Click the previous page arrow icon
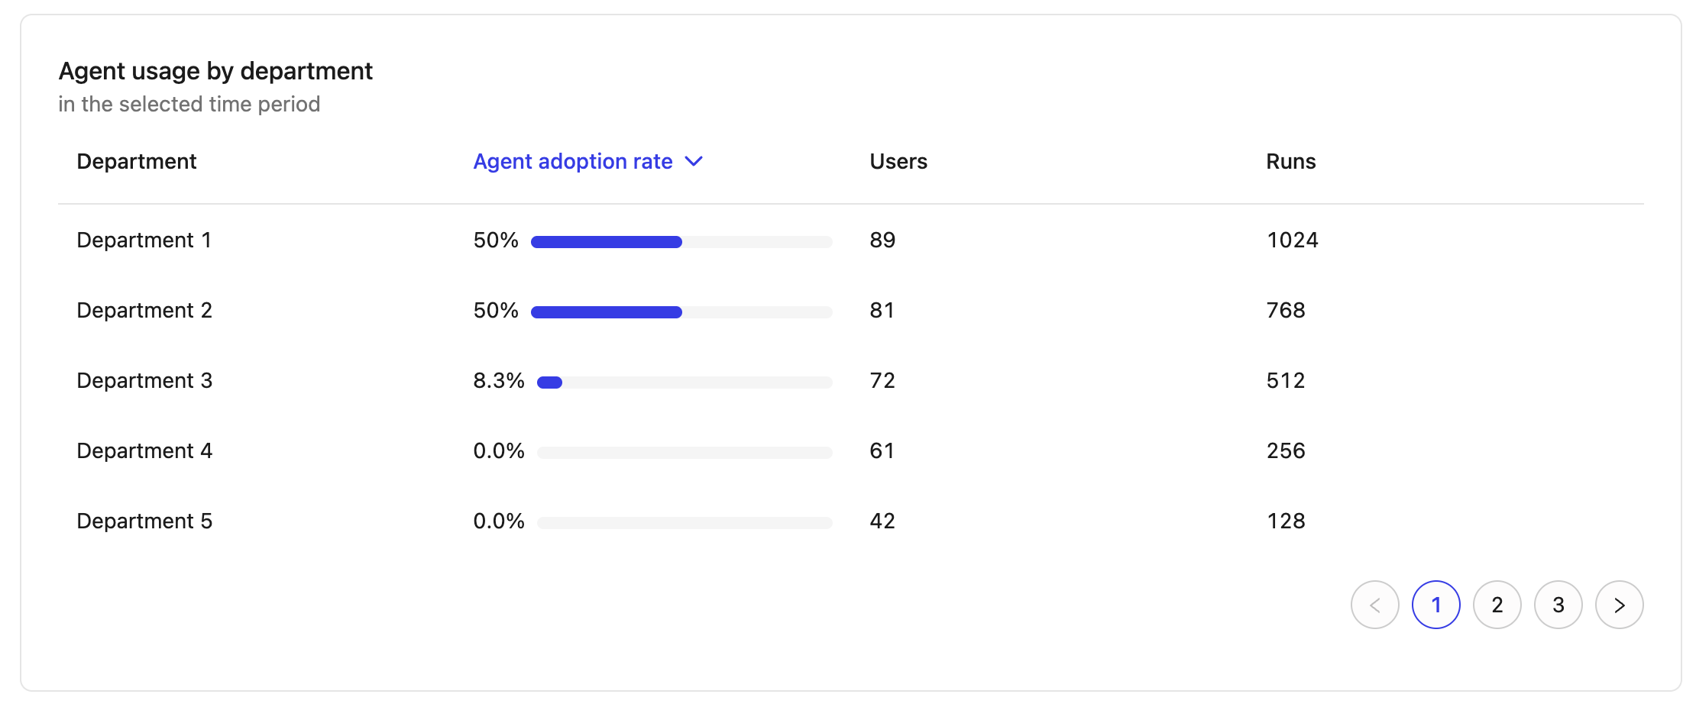The width and height of the screenshot is (1696, 707). pos(1374,605)
